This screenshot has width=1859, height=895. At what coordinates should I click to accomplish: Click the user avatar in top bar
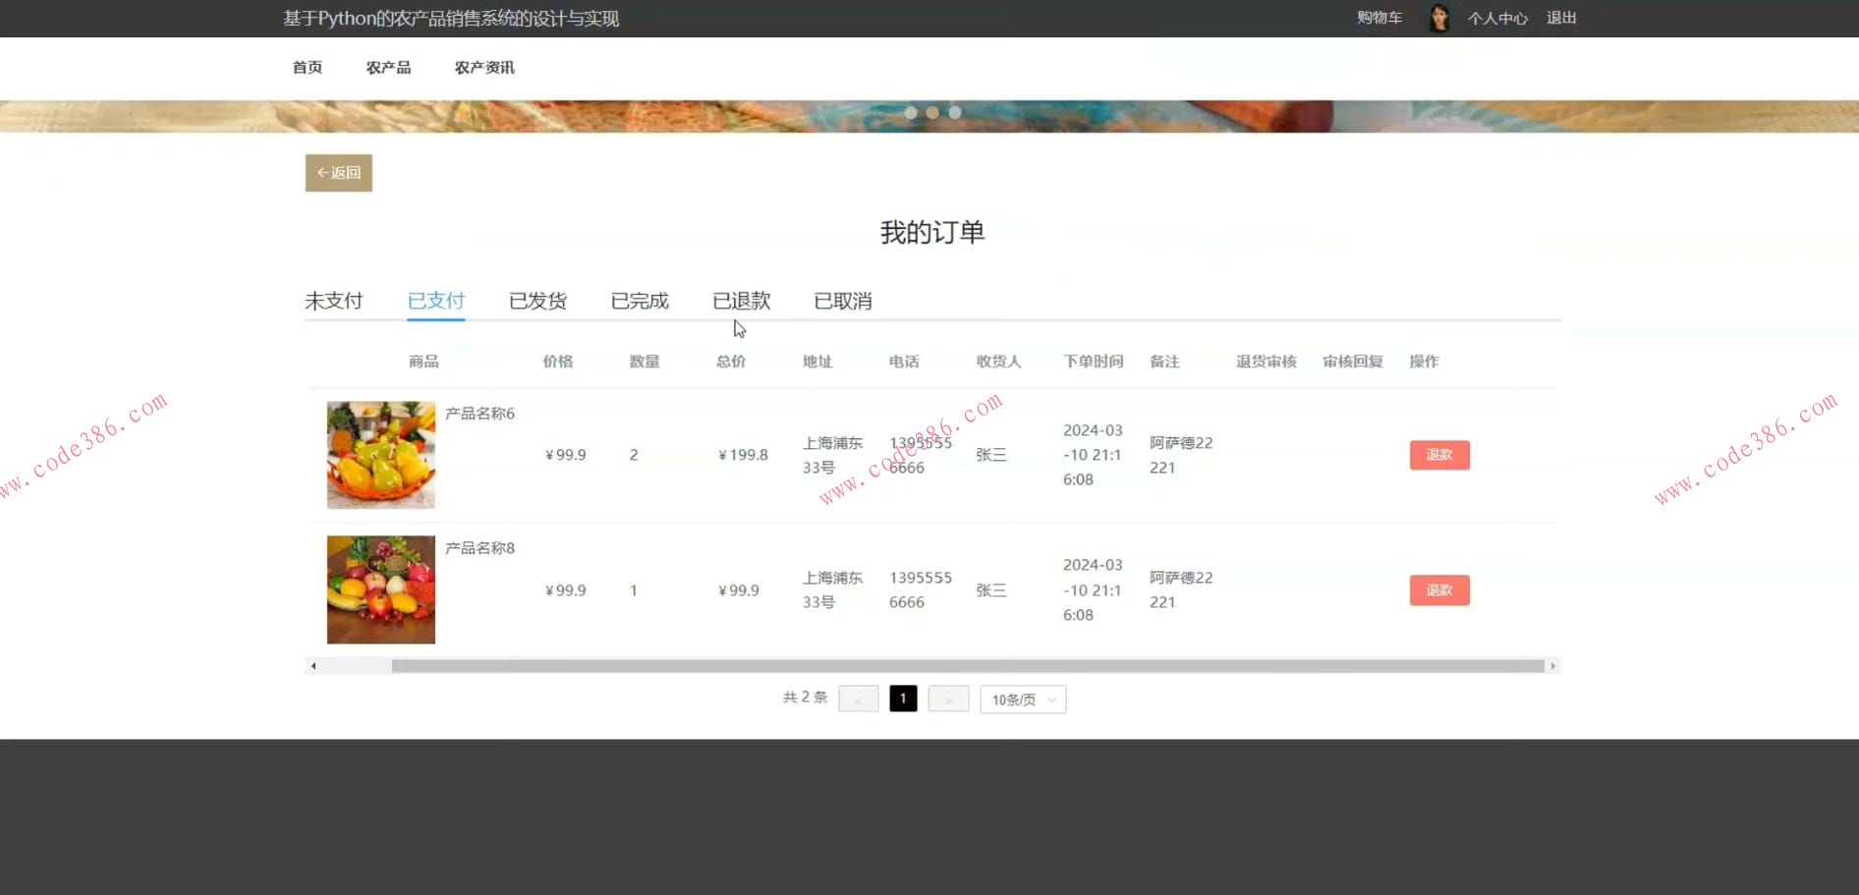pyautogui.click(x=1438, y=18)
